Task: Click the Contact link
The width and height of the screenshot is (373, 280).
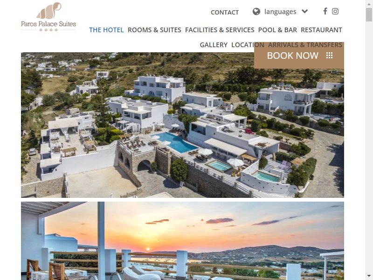Action: tap(225, 13)
